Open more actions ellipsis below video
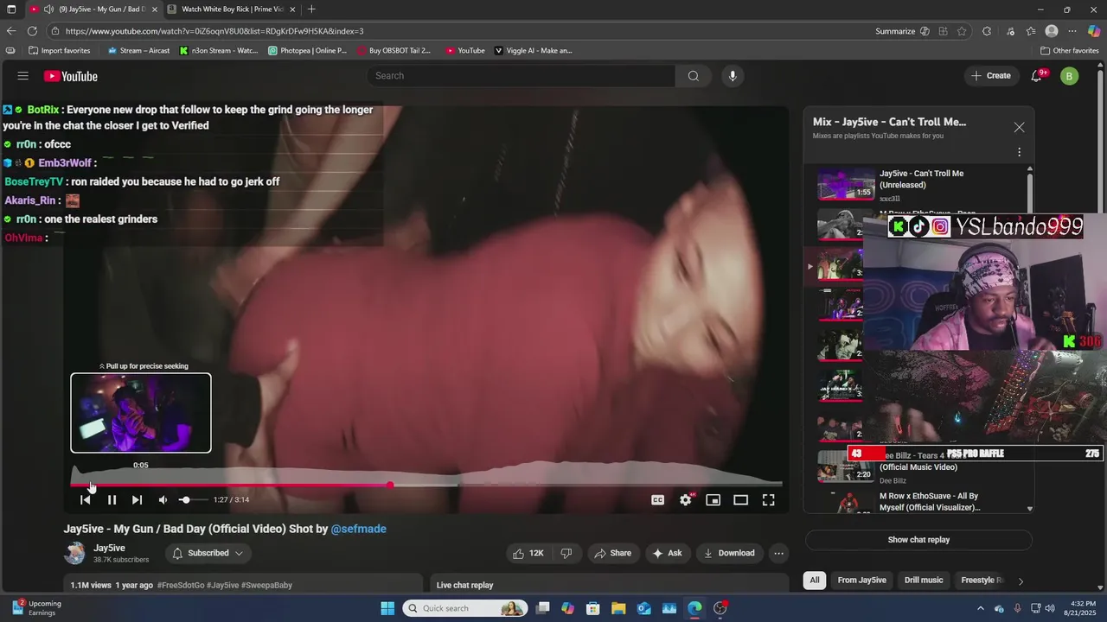The image size is (1107, 622). pyautogui.click(x=778, y=553)
